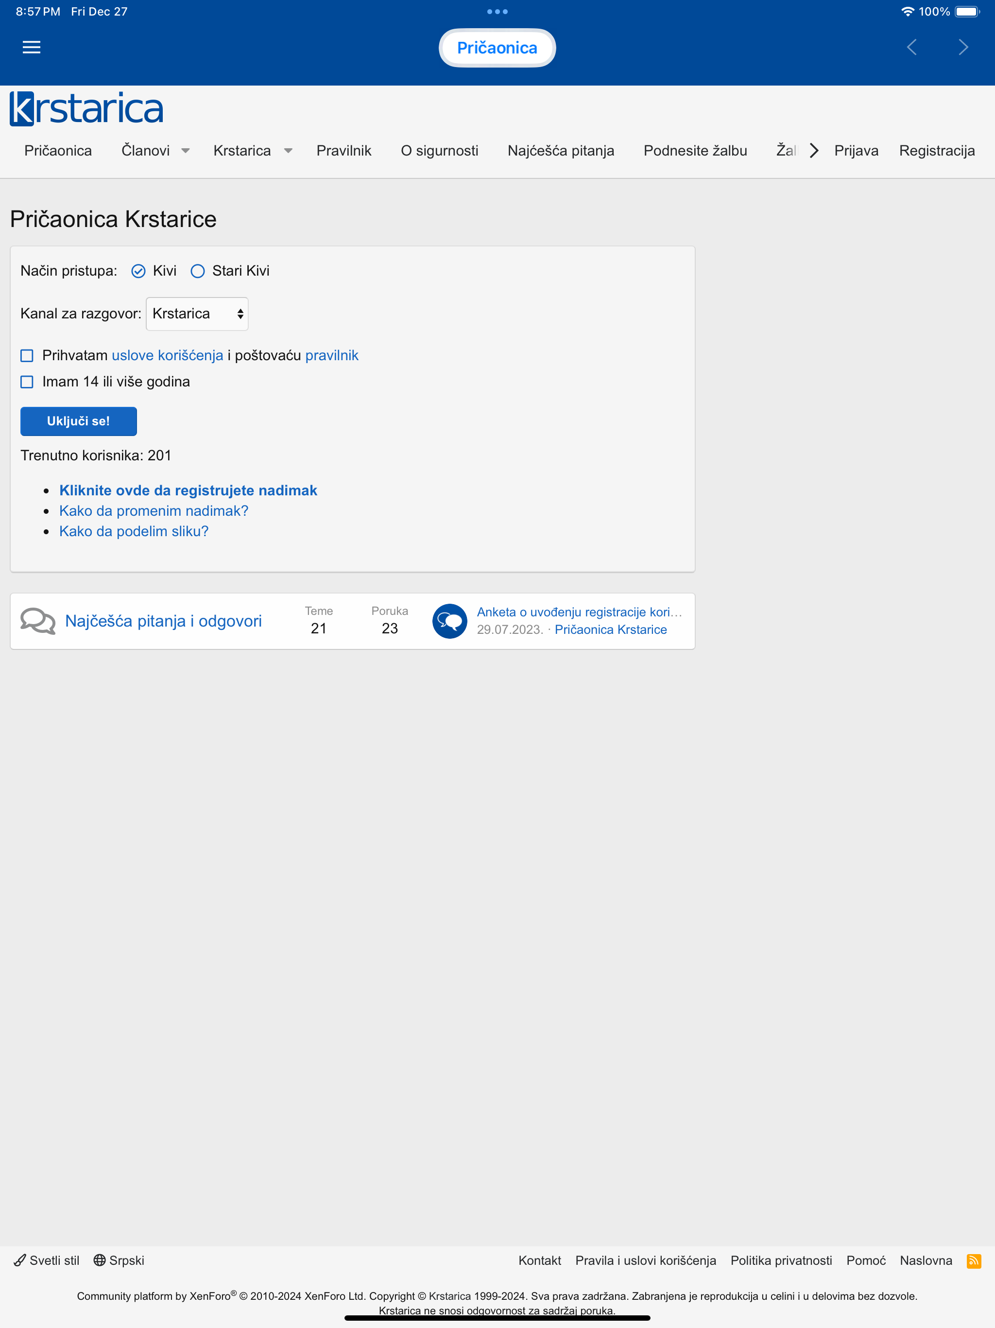This screenshot has width=995, height=1328.
Task: Click the Poruka count 23
Action: pyautogui.click(x=390, y=629)
